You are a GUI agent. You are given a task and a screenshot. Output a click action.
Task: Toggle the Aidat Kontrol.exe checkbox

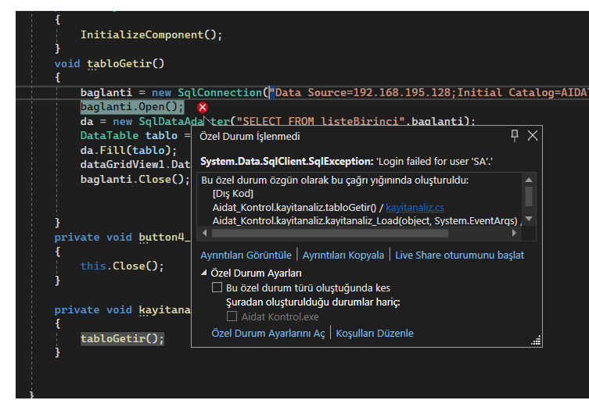[x=232, y=316]
